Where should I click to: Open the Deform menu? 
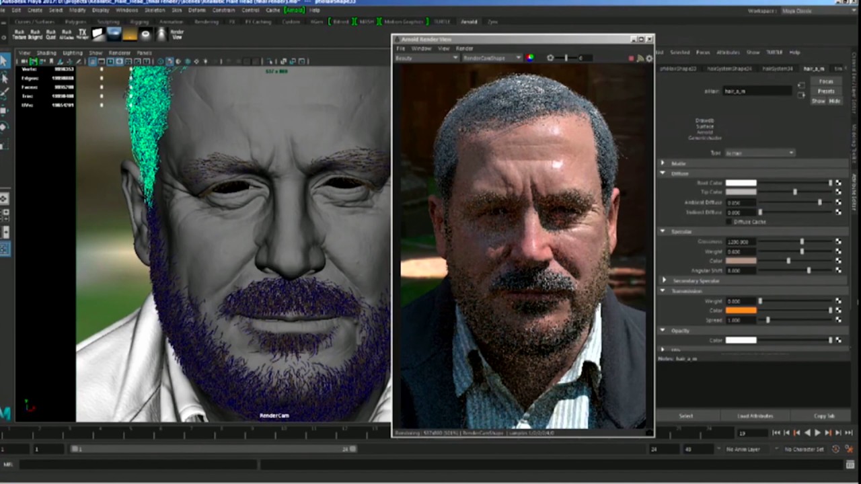click(x=197, y=11)
